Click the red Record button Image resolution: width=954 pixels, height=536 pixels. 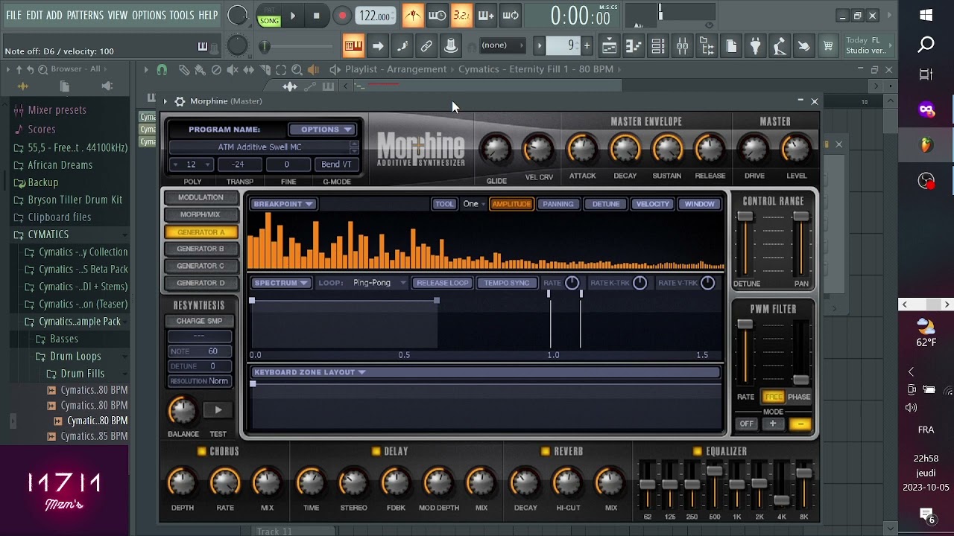coord(342,16)
